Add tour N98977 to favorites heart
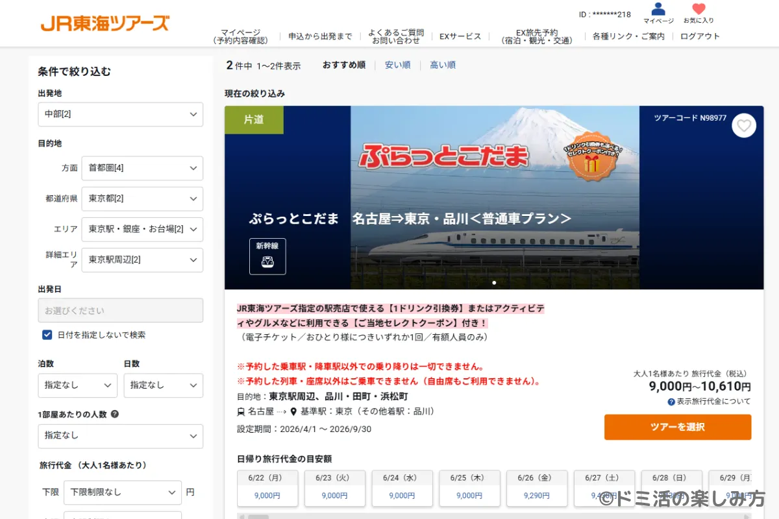Screen dimensions: 779x519 744,125
